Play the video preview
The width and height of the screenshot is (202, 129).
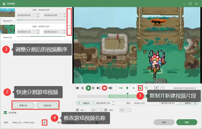point(88,88)
